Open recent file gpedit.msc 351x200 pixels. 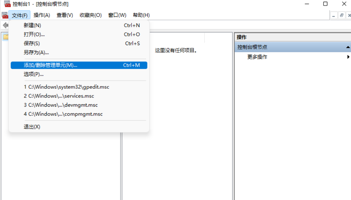[66, 87]
